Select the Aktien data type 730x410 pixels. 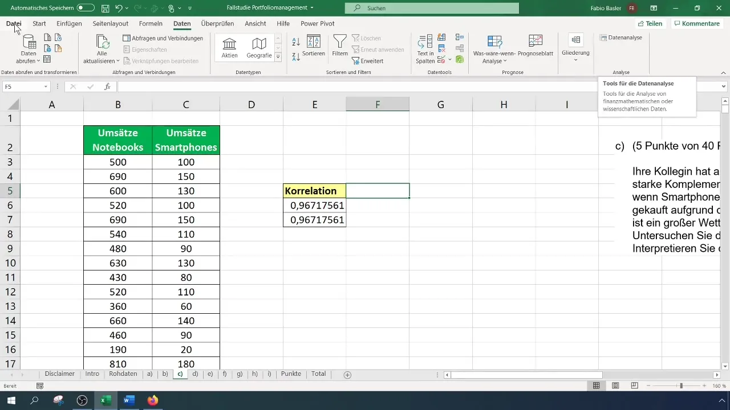230,48
